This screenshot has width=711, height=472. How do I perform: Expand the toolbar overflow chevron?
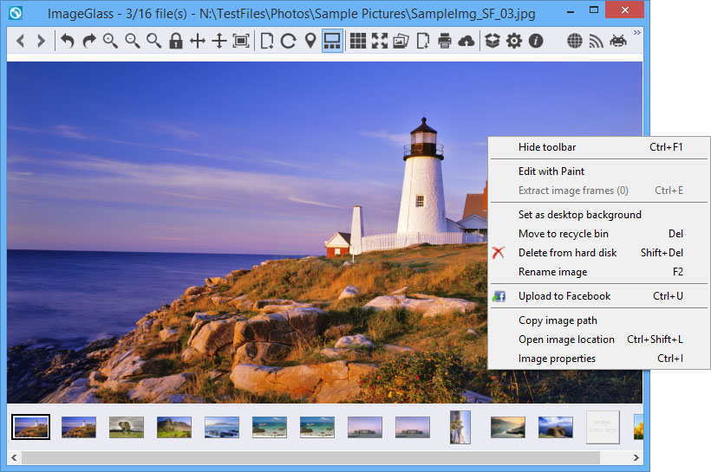tap(637, 33)
